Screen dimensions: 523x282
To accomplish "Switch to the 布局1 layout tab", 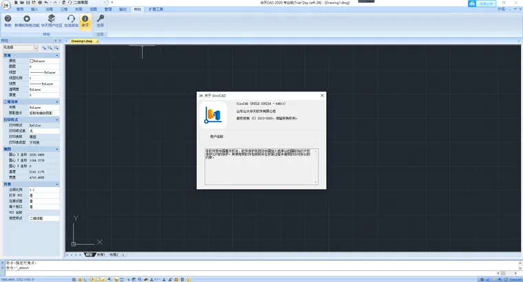I will point(101,254).
